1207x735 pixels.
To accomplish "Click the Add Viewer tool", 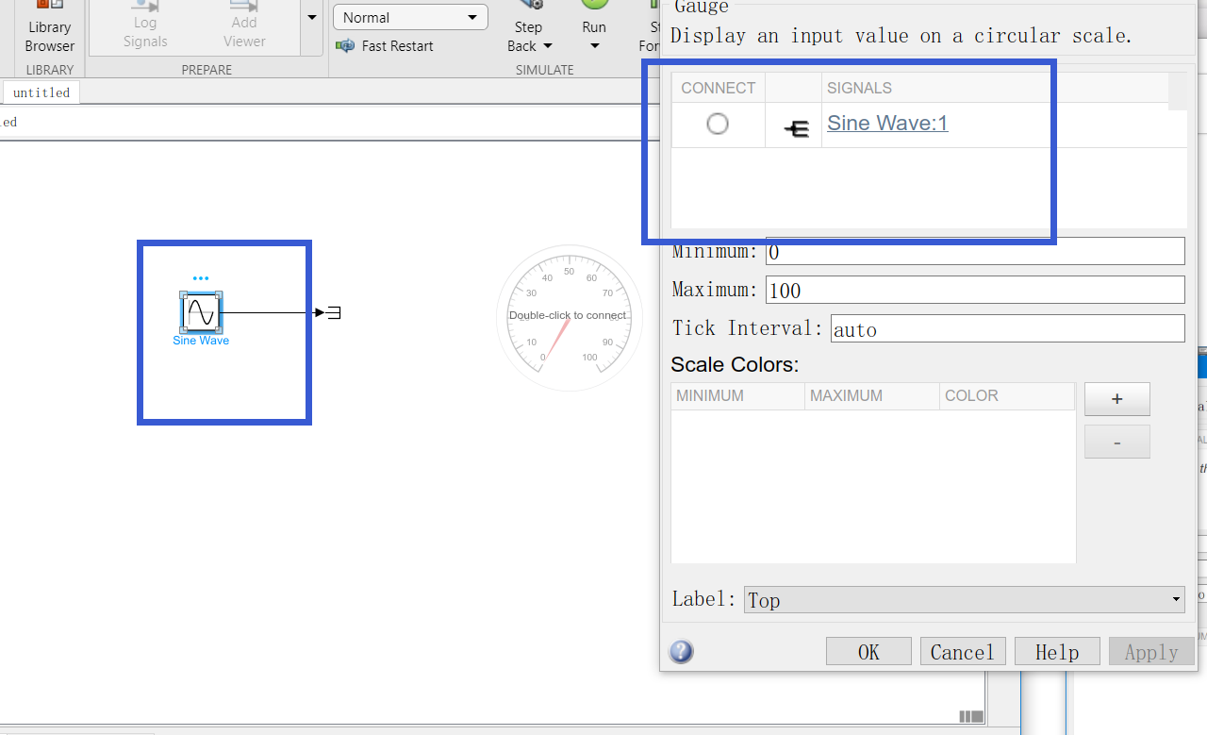I will (x=244, y=26).
